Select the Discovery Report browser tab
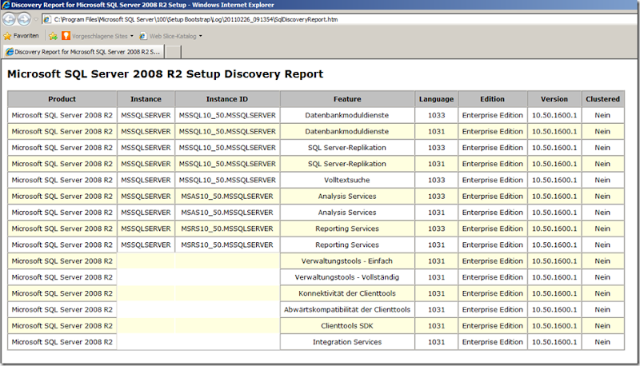The height and width of the screenshot is (366, 640). (x=83, y=52)
